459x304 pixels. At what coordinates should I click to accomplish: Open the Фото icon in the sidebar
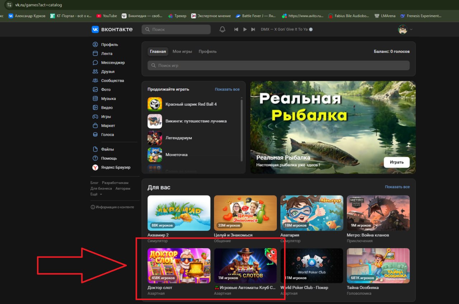click(95, 90)
